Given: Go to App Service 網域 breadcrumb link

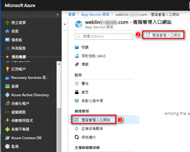Looking at the screenshot, I should 95,15.
